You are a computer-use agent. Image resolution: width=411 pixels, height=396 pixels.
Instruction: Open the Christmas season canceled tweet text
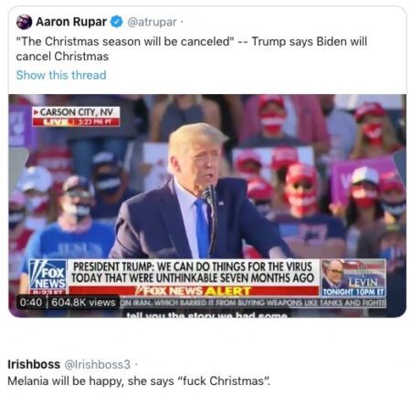click(192, 48)
